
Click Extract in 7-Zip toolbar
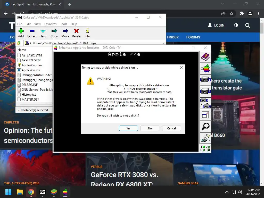click(32, 33)
